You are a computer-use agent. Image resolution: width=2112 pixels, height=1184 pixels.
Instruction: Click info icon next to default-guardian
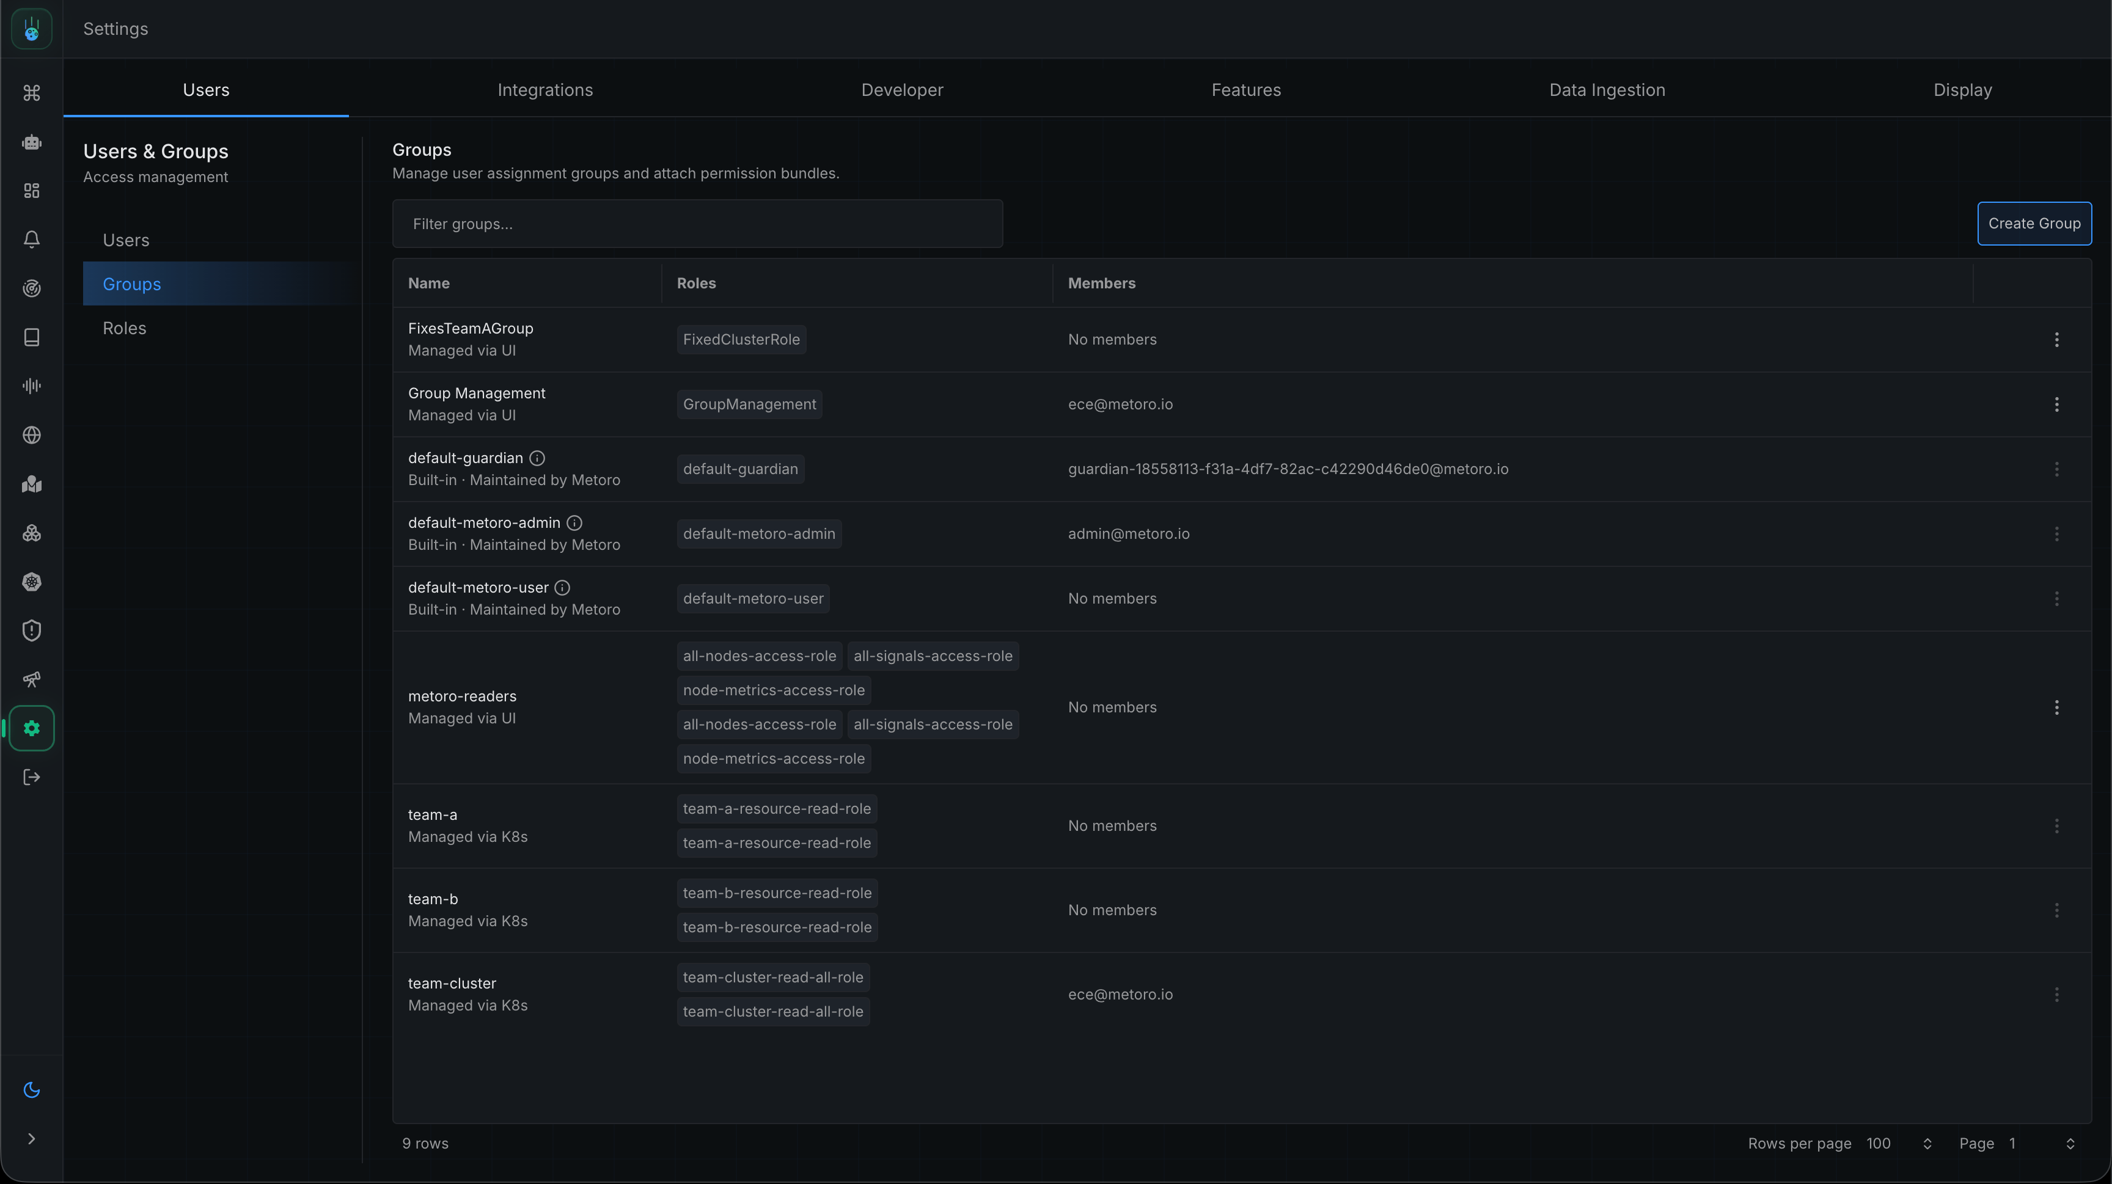[x=537, y=458]
